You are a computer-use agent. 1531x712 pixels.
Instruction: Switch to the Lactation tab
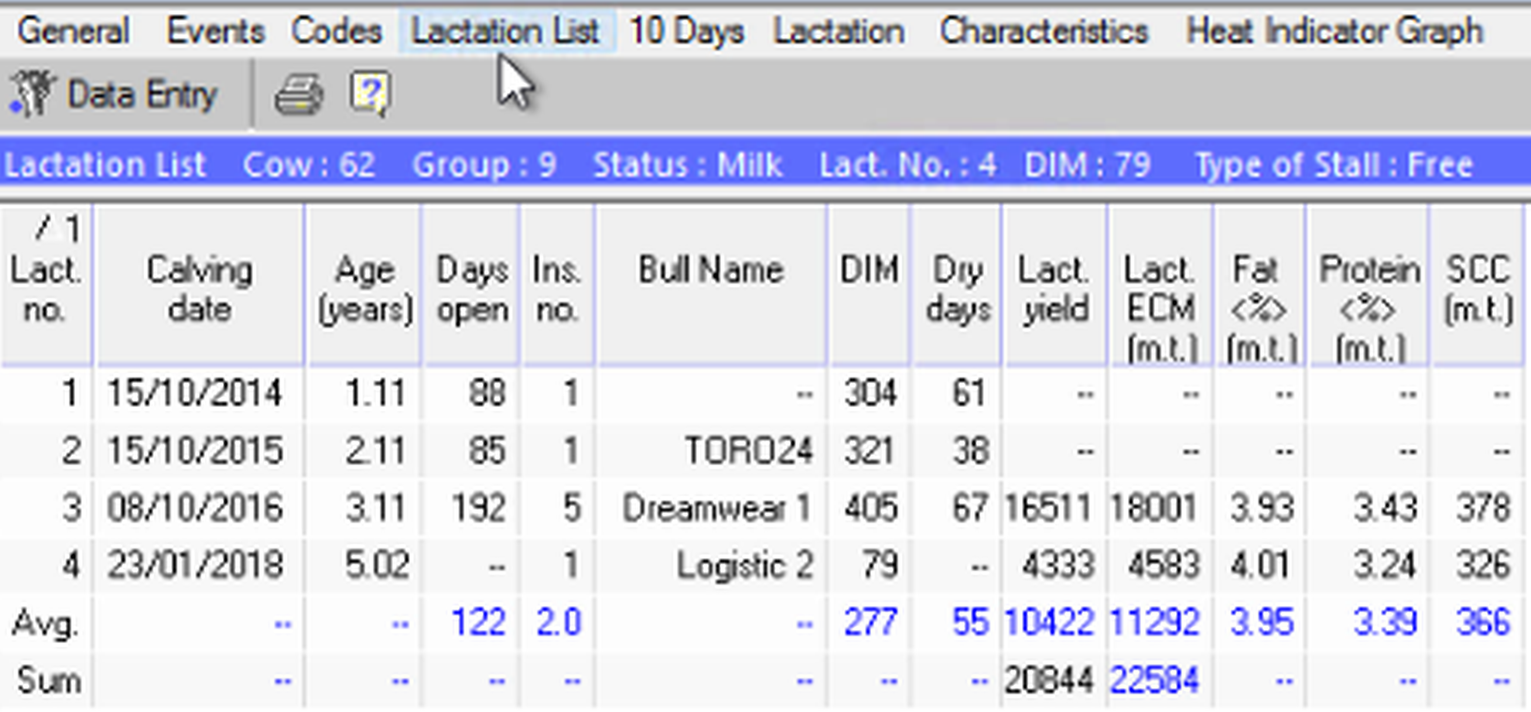(839, 31)
